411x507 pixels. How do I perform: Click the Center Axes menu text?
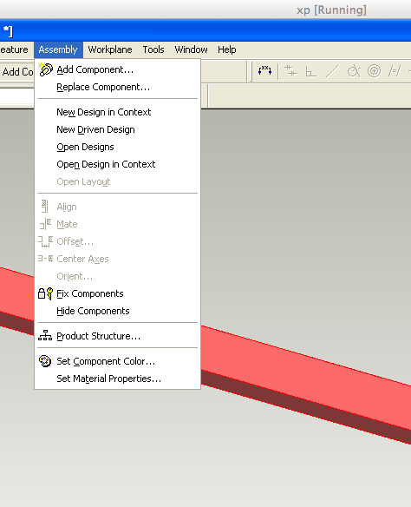click(82, 259)
